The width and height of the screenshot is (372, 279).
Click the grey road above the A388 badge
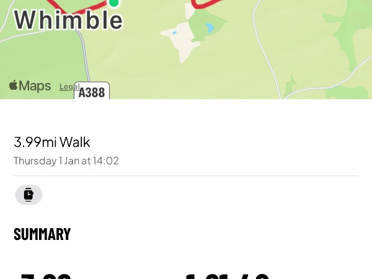pos(86,62)
